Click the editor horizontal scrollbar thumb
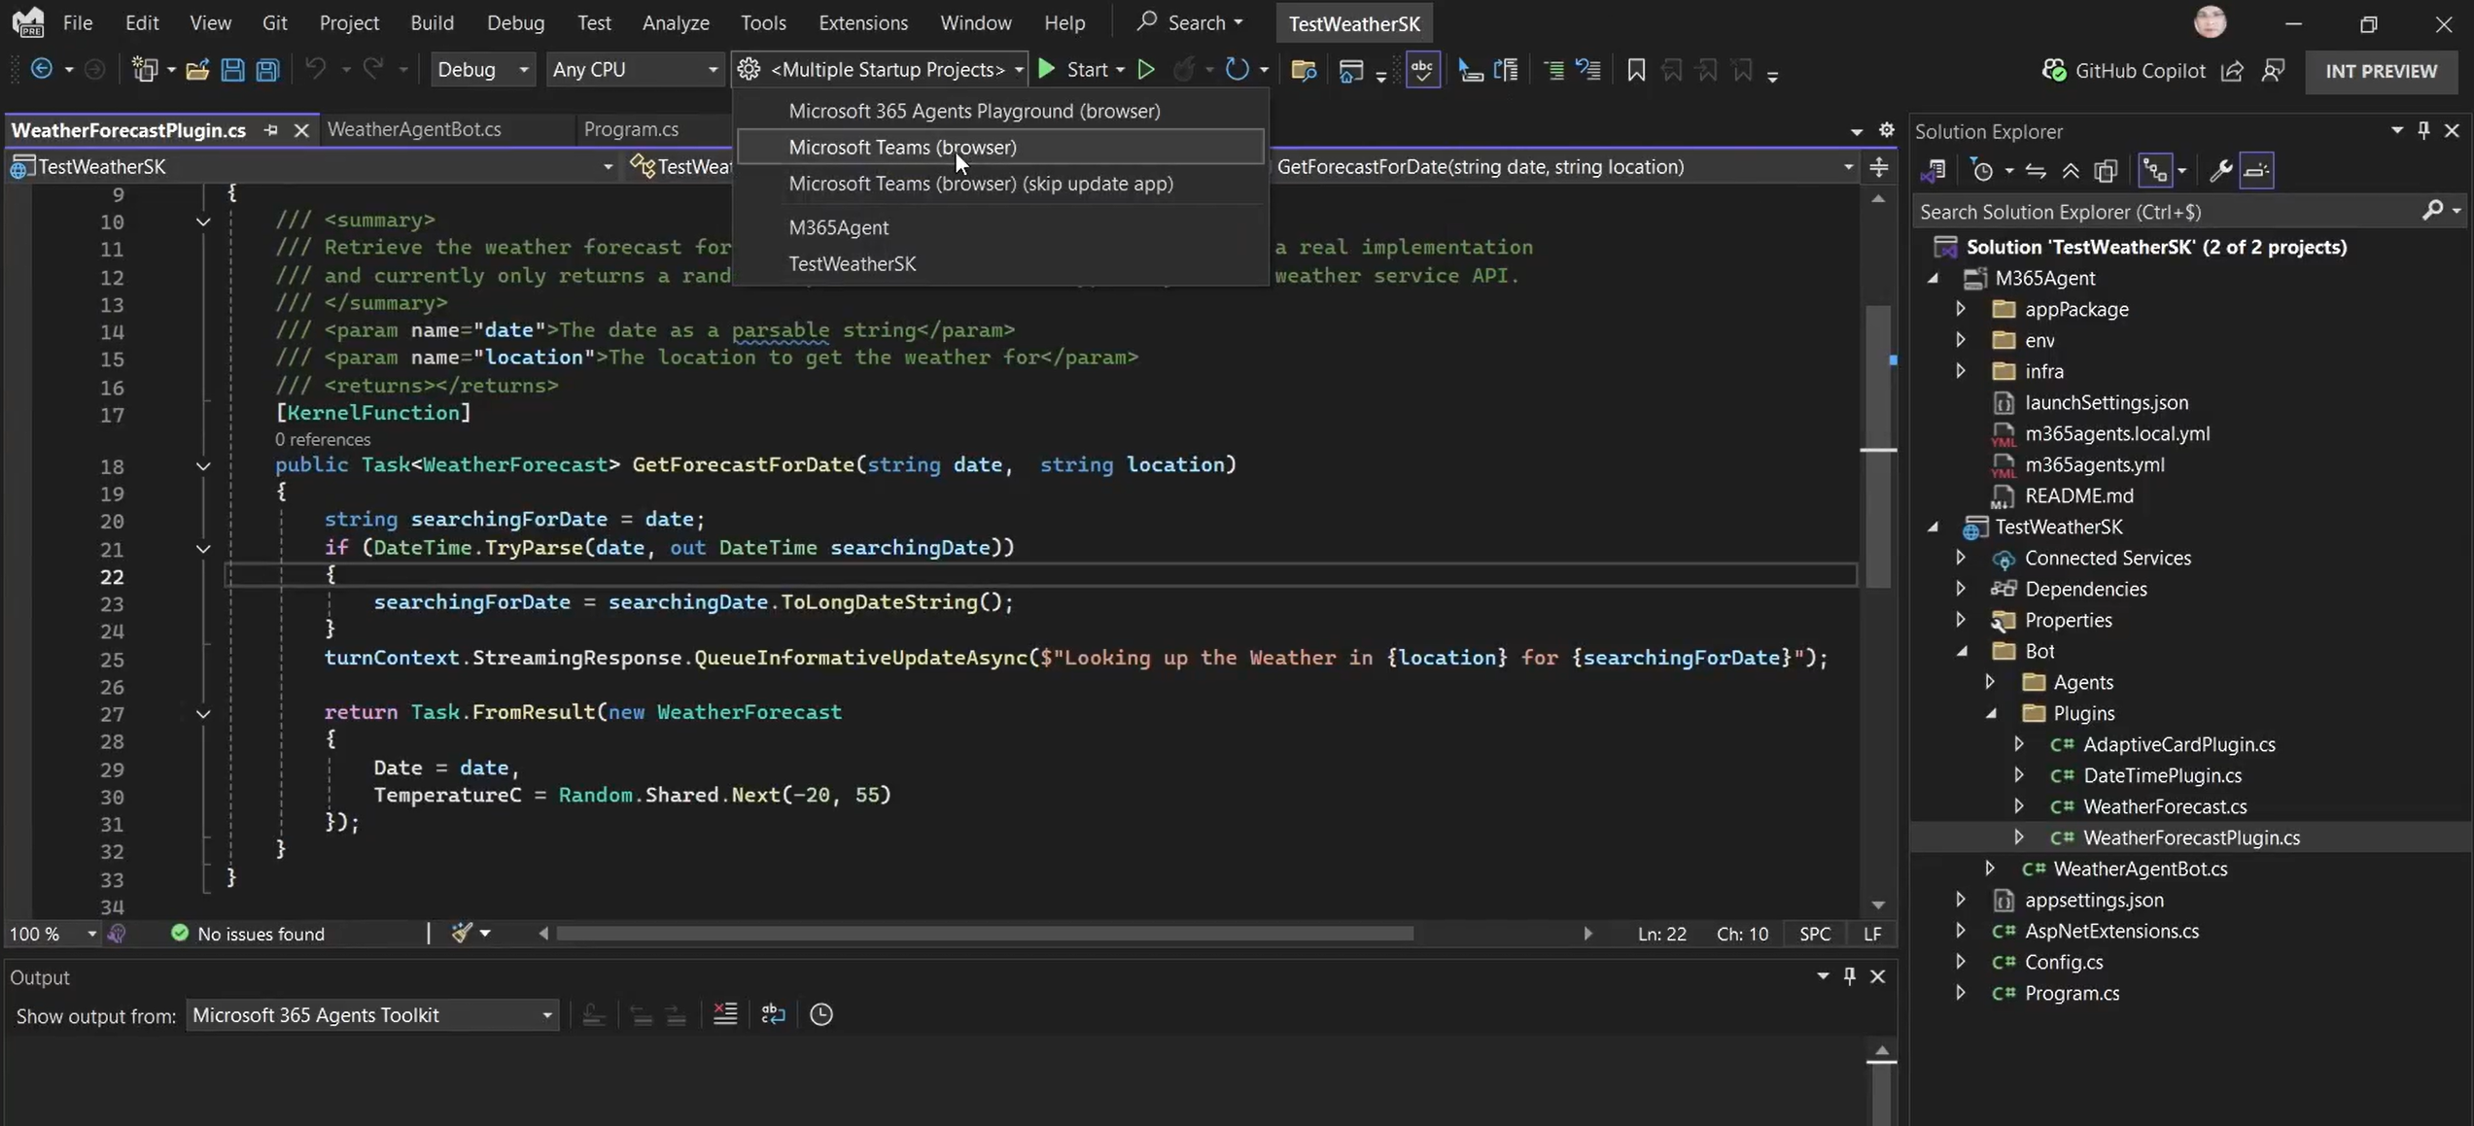 click(x=985, y=934)
